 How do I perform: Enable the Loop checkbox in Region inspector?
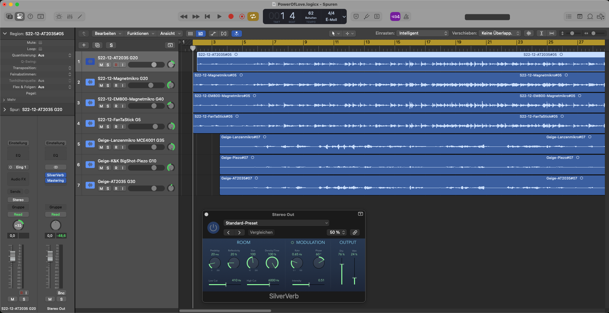(x=40, y=49)
